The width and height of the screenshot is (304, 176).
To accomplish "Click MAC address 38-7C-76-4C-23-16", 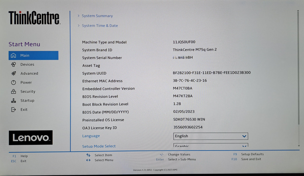I will (x=190, y=80).
